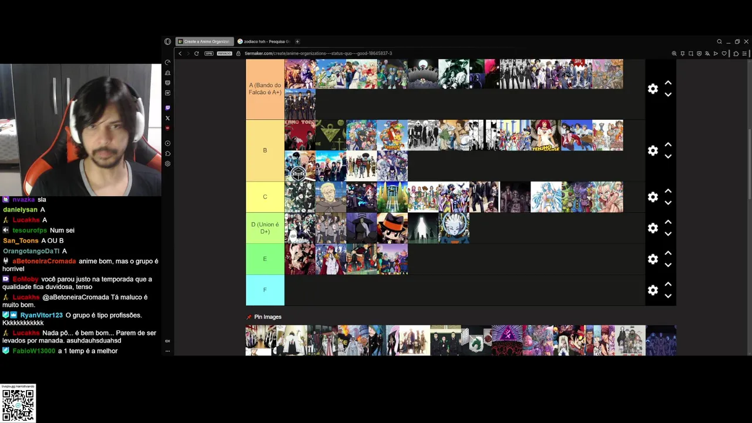Move tier A row up with chevron
This screenshot has width=752, height=423.
(668, 83)
